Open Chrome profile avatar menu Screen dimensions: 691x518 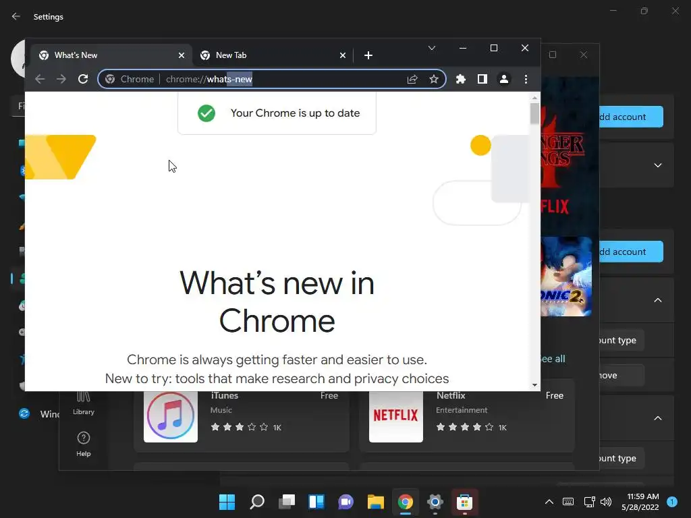point(503,80)
